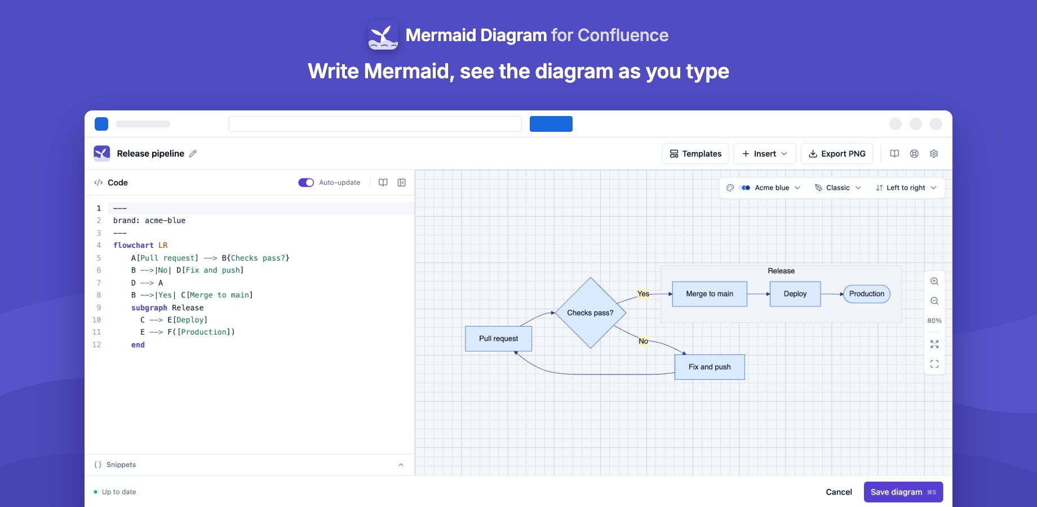The width and height of the screenshot is (1037, 507).
Task: Click the curly braces Snippets icon
Action: (x=98, y=465)
